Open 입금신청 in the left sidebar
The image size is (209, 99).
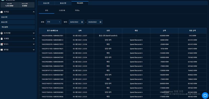pyautogui.click(x=18, y=17)
